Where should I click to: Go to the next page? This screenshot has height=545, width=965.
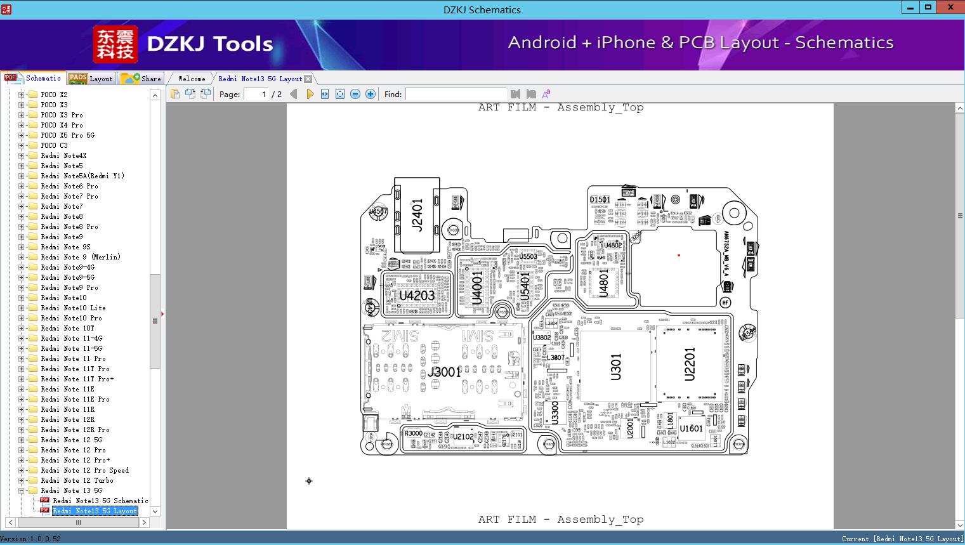pyautogui.click(x=310, y=94)
